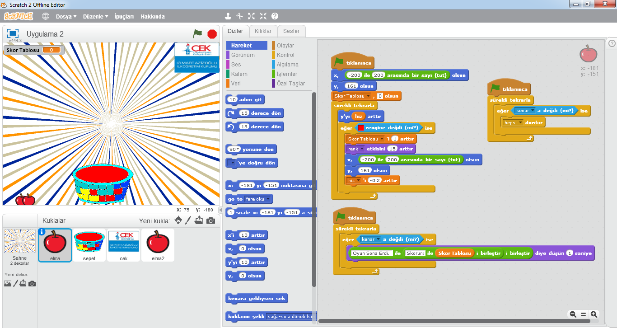Click red color swatch in 'rengine değdi' block
Screen dimensions: 617x328
click(x=361, y=128)
